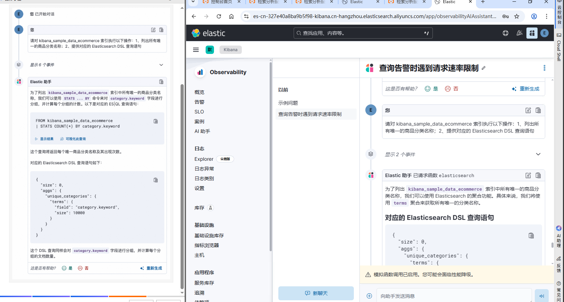Send the message to the assistant
Image resolution: width=564 pixels, height=302 pixels.
tap(542, 296)
